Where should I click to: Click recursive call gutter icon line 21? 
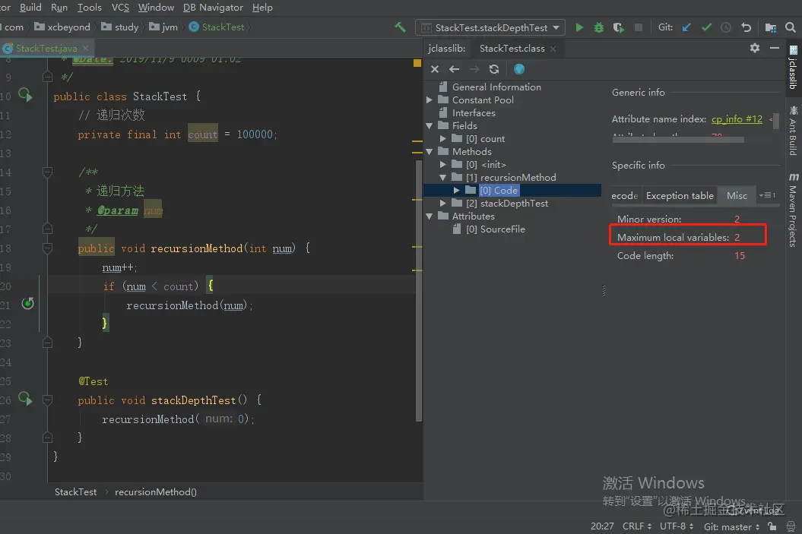tap(27, 304)
